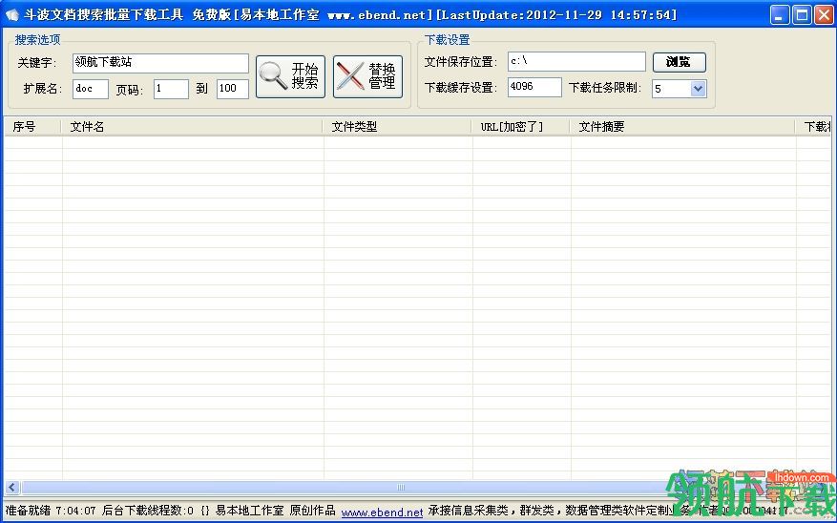The height and width of the screenshot is (523, 837).
Task: Close the window
Action: coord(824,15)
